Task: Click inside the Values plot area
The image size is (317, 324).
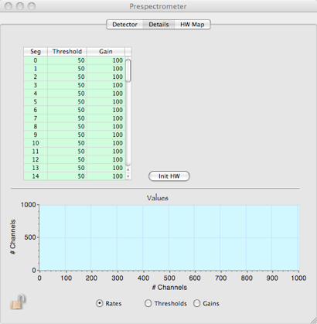Action: pos(169,237)
